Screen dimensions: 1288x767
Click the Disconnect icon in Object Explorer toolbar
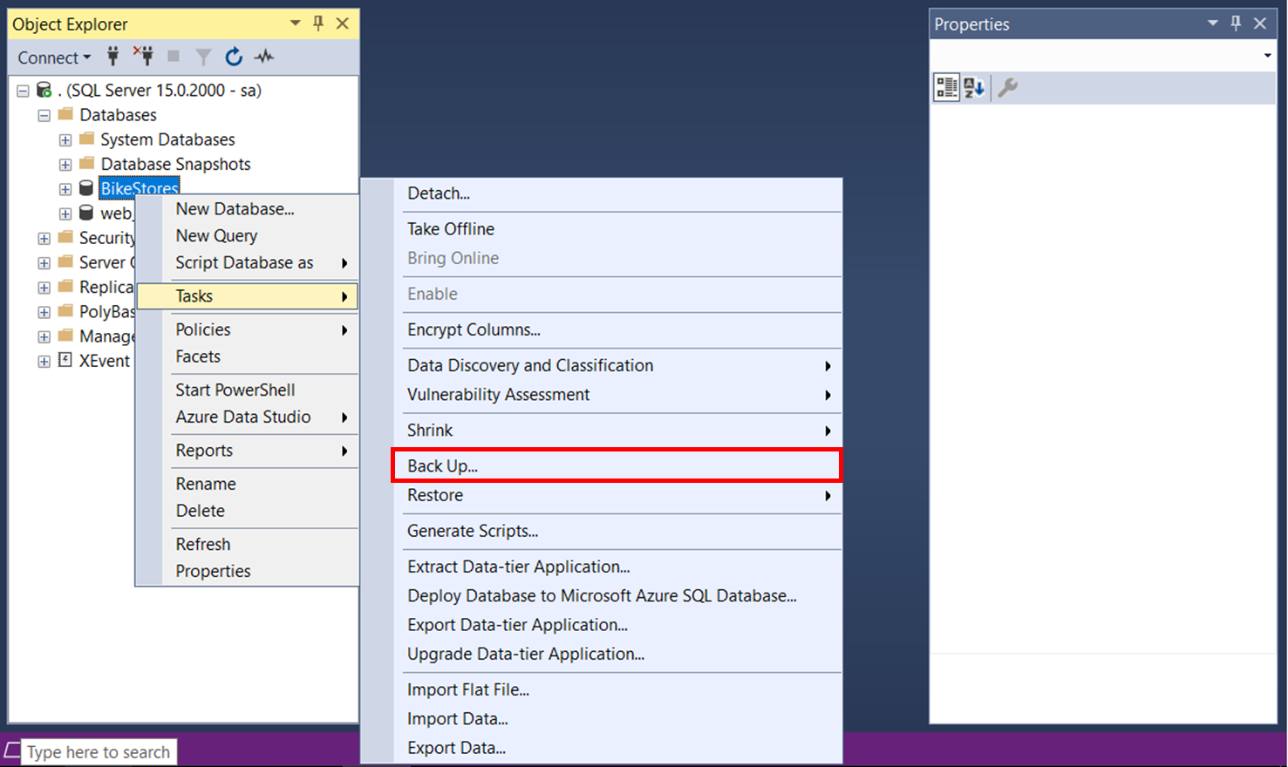pos(143,57)
